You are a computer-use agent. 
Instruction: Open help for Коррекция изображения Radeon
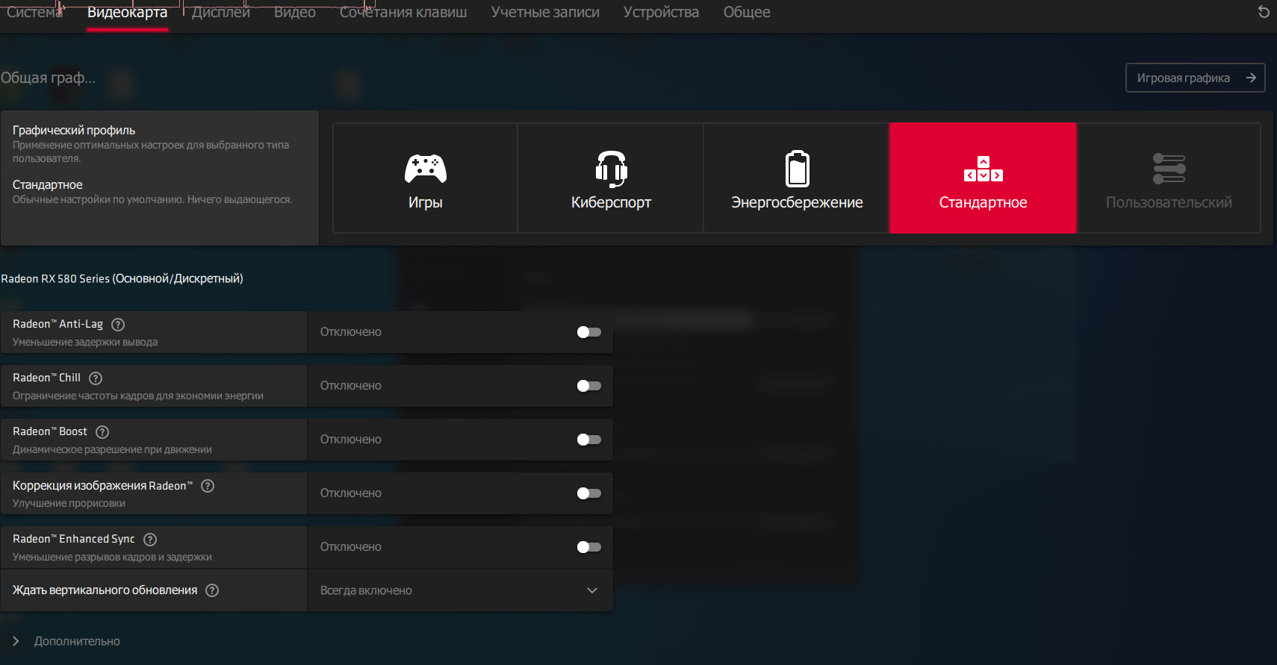pyautogui.click(x=208, y=486)
